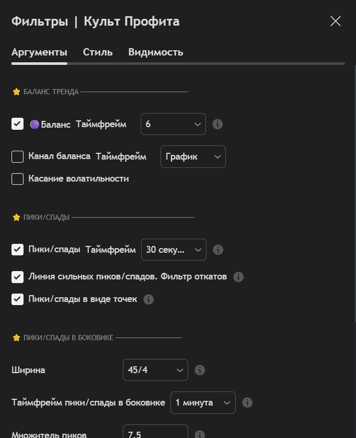
Task: Expand the Ширина dropdown showing 45/4
Action: 155,370
